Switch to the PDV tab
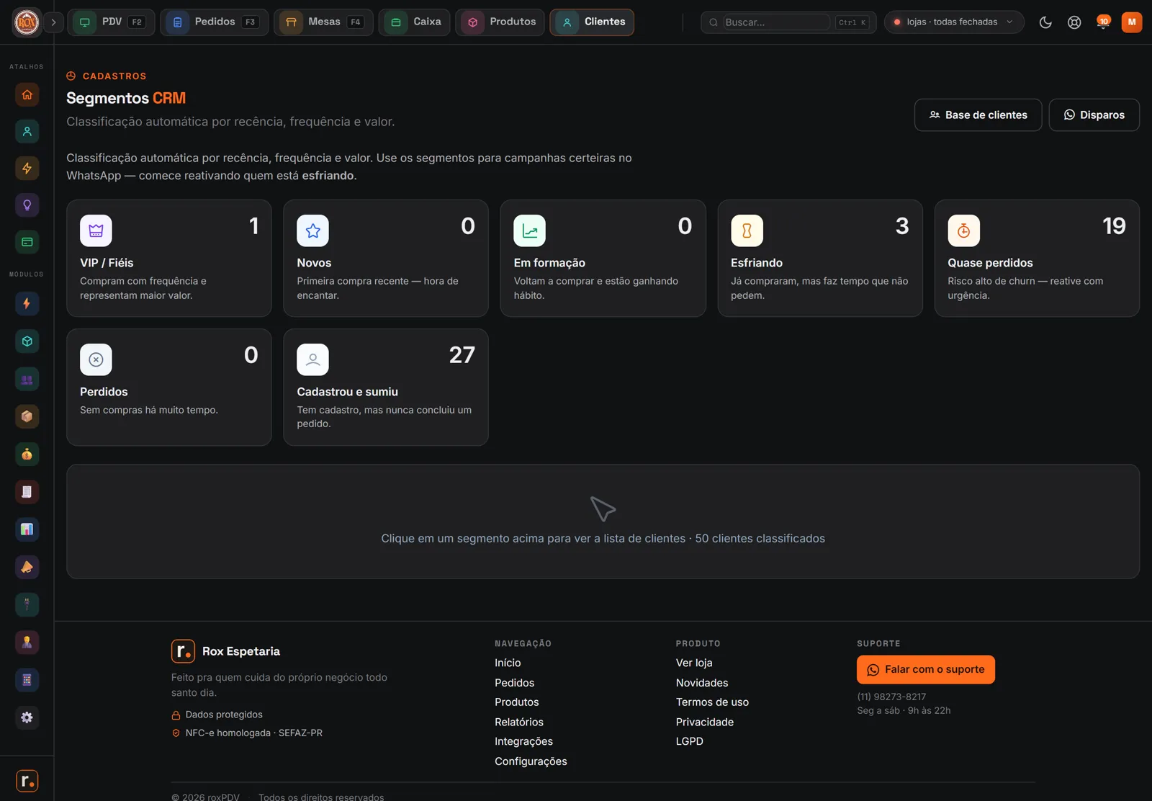This screenshot has height=801, width=1152. click(111, 22)
